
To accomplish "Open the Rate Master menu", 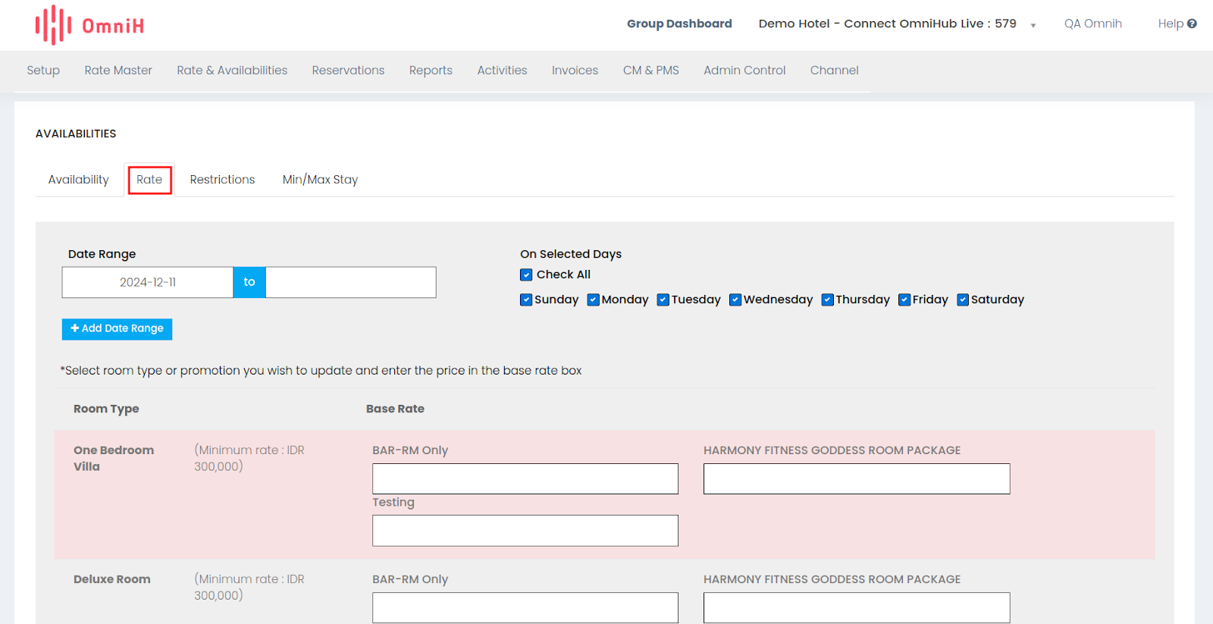I will 118,70.
